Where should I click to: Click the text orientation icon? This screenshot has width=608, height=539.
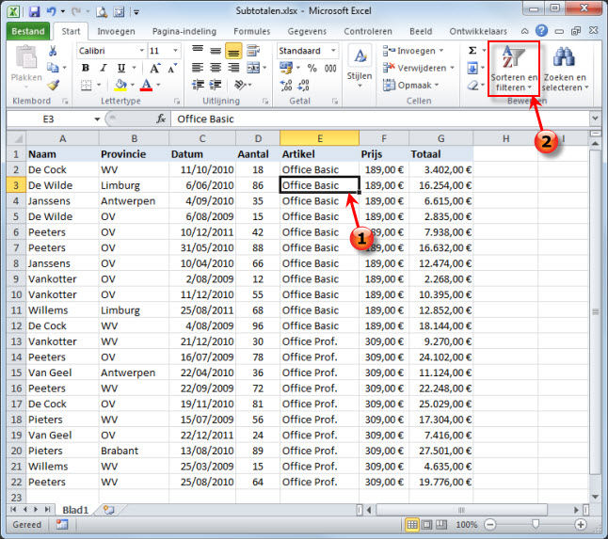pyautogui.click(x=240, y=85)
